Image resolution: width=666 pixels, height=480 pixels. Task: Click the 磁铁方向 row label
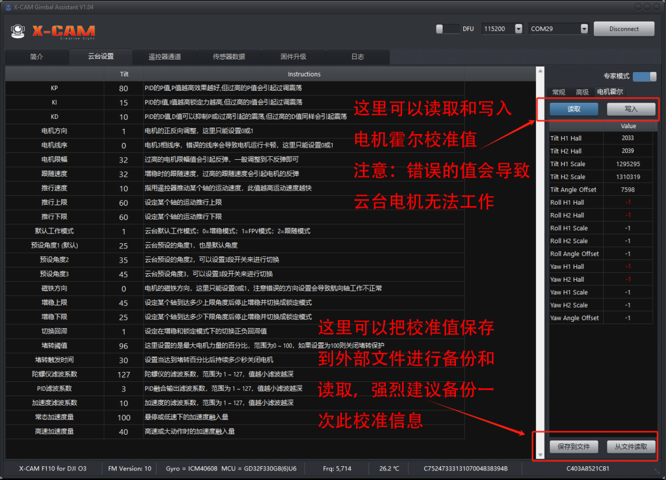tap(54, 289)
